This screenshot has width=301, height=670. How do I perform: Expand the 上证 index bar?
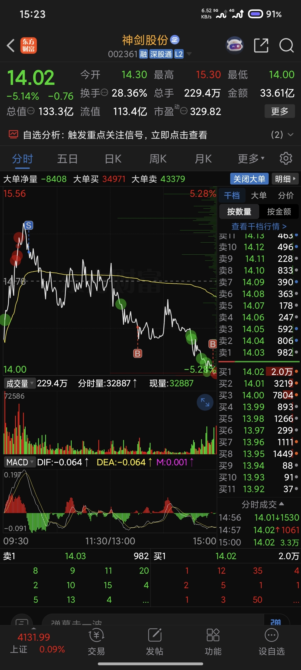(34, 629)
